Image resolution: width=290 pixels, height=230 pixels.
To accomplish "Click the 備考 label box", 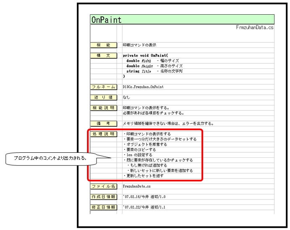I will [x=103, y=123].
